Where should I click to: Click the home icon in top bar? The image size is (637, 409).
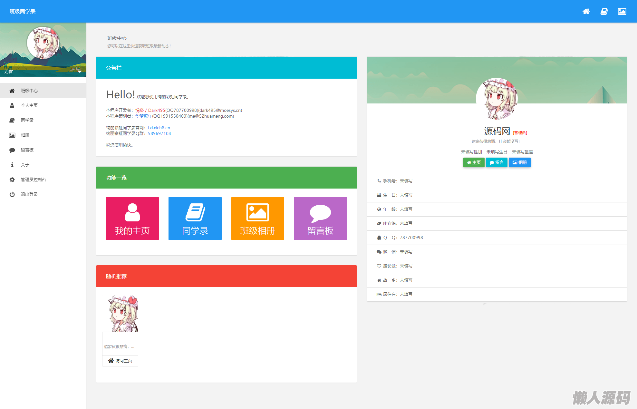click(586, 12)
